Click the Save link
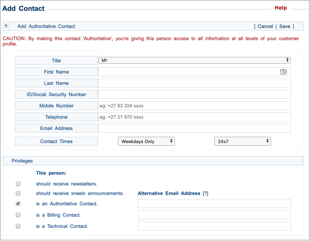 pos(285,26)
